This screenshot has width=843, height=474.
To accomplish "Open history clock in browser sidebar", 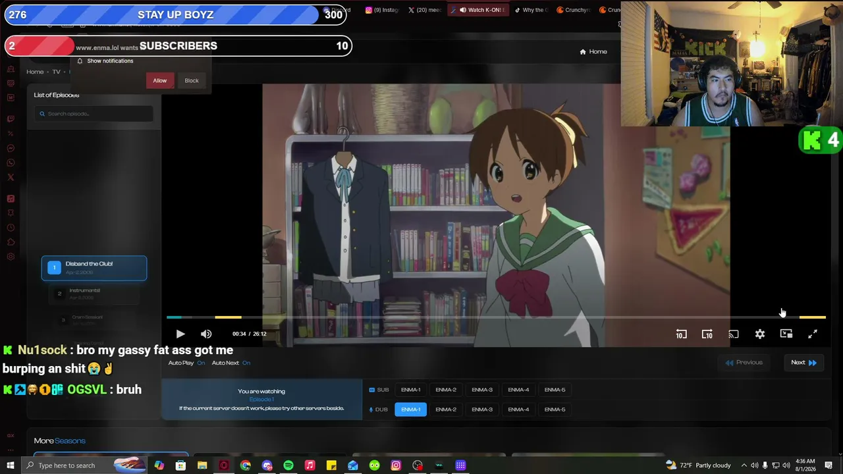I will [x=11, y=228].
